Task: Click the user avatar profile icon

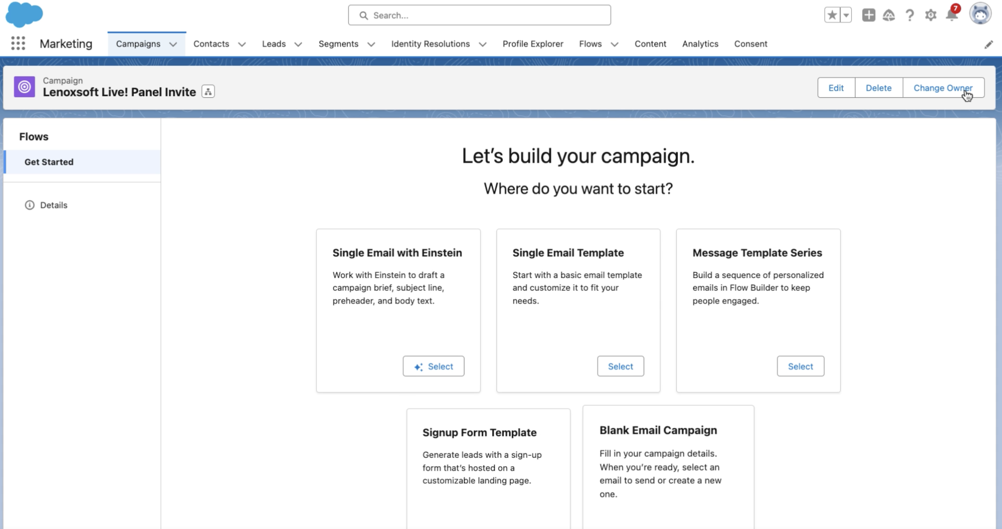Action: tap(980, 14)
